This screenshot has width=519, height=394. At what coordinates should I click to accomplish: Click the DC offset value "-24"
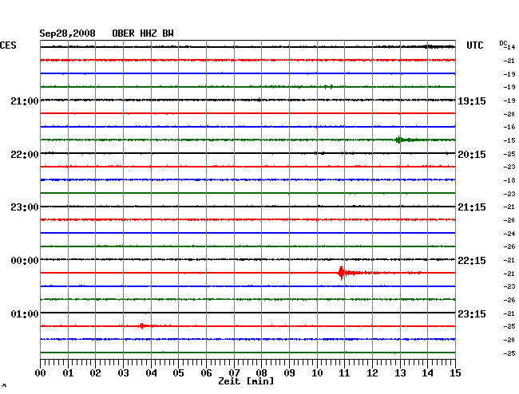[x=509, y=234]
